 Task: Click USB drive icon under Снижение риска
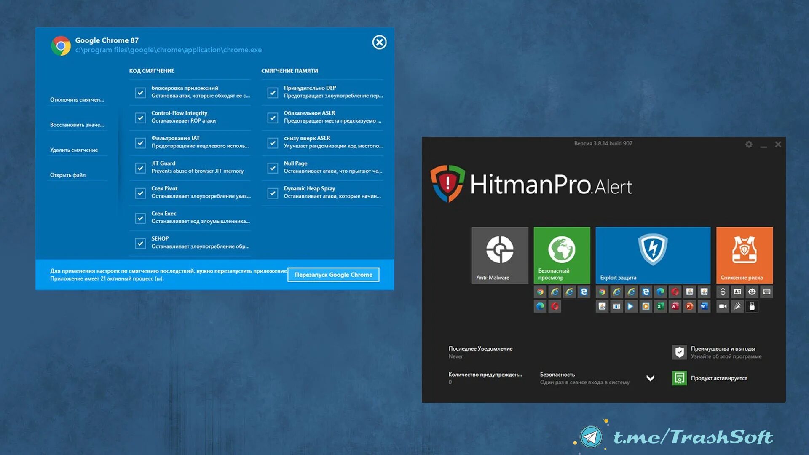coord(752,306)
